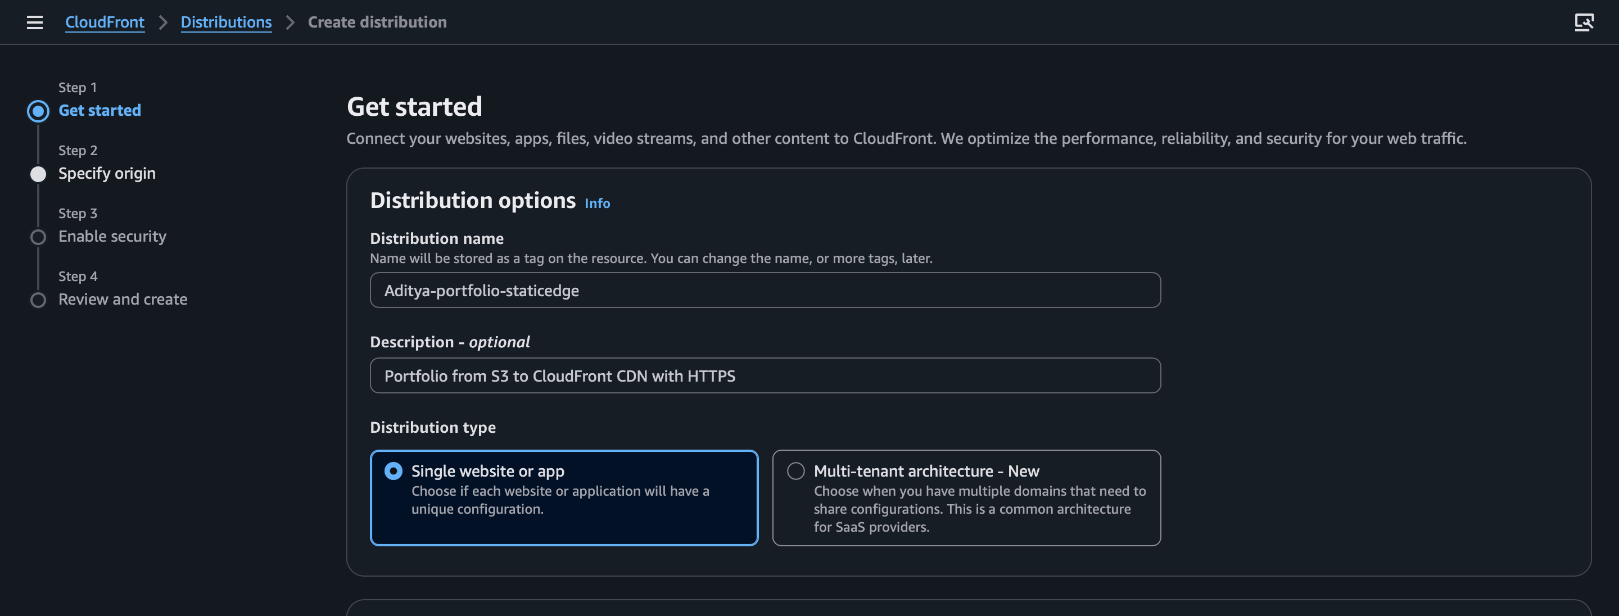Image resolution: width=1619 pixels, height=616 pixels.
Task: Click the Step 4 circle indicator
Action: pos(38,300)
